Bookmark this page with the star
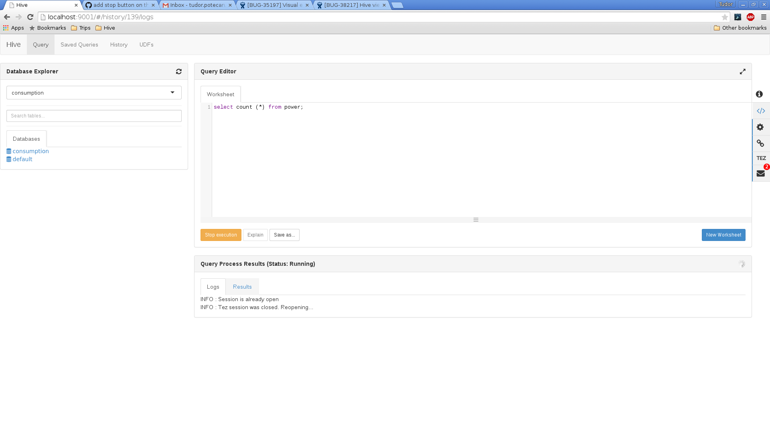Screen dimensions: 770x433 pos(725,17)
